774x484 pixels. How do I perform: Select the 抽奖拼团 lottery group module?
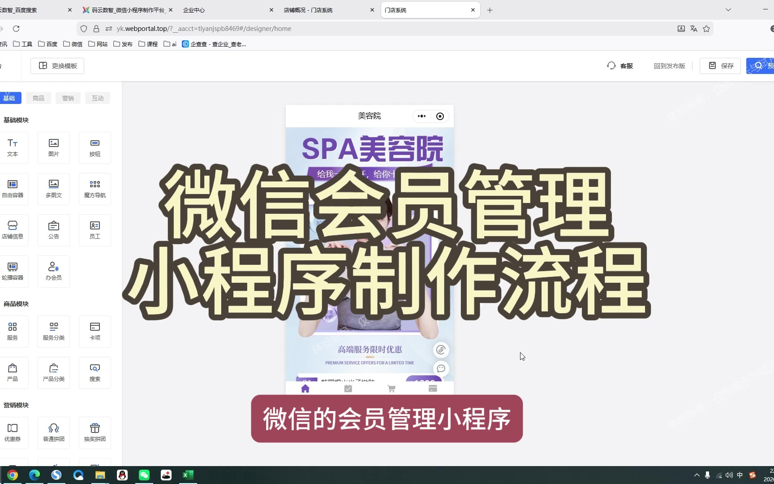click(95, 432)
